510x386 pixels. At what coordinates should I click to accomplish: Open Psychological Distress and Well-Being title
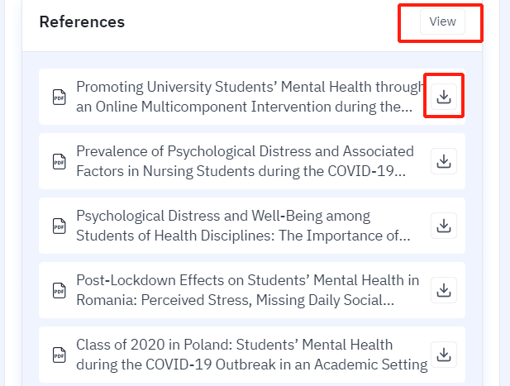(x=223, y=217)
